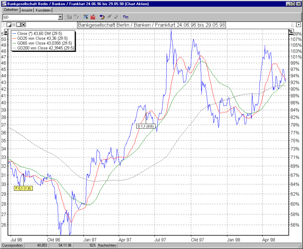Toggle the gray square chart style button

pyautogui.click(x=14, y=25)
